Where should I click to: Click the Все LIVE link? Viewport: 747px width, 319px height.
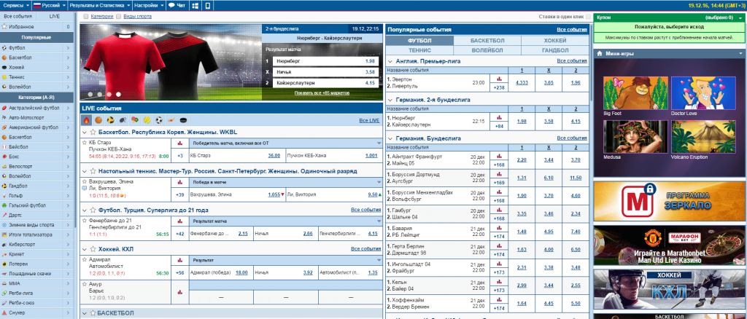pyautogui.click(x=369, y=121)
